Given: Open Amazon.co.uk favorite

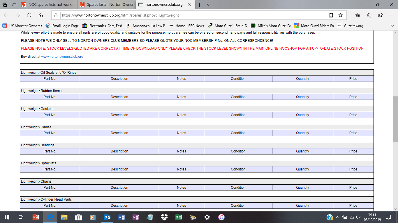Looking at the screenshot, I should pyautogui.click(x=145, y=26).
